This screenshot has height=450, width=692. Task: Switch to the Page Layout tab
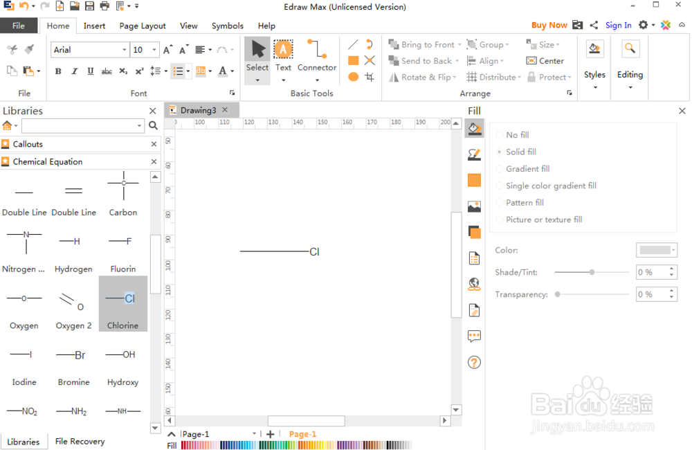pyautogui.click(x=143, y=26)
